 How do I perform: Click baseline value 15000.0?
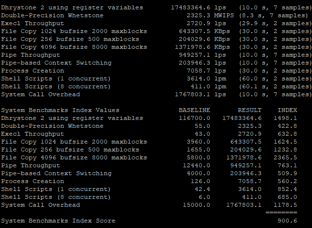196,205
